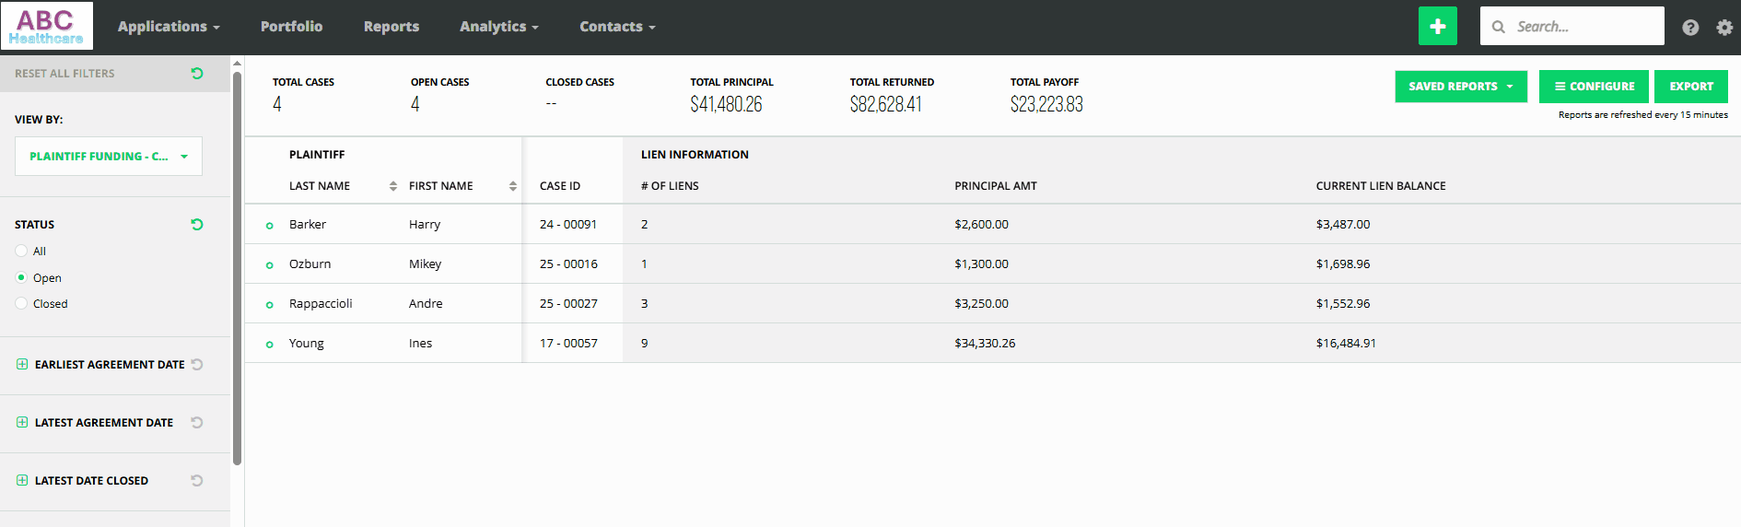Open the Applications menu
This screenshot has width=1741, height=527.
[x=169, y=27]
